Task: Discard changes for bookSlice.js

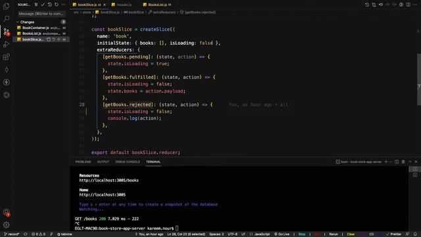Action: click(54, 39)
